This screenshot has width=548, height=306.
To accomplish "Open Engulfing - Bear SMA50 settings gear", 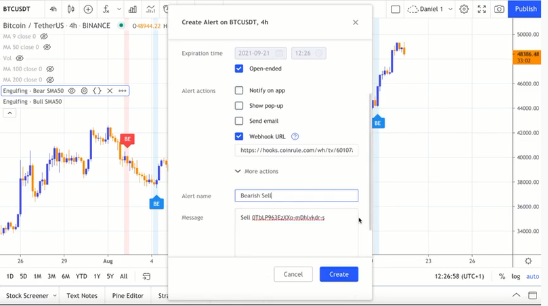I will 84,91.
